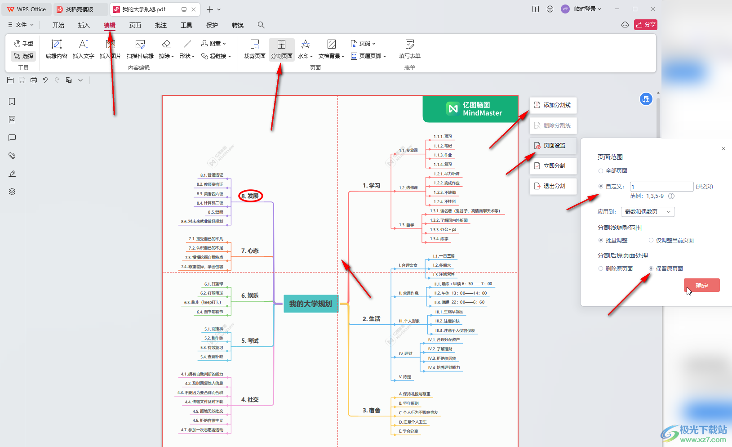Screen dimensions: 732x447
Task: Open the layers sidebar panel
Action: tap(12, 192)
